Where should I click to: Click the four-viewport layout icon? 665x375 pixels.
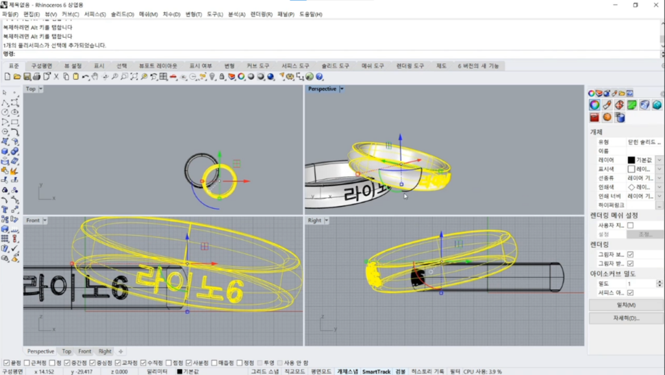[x=163, y=77]
